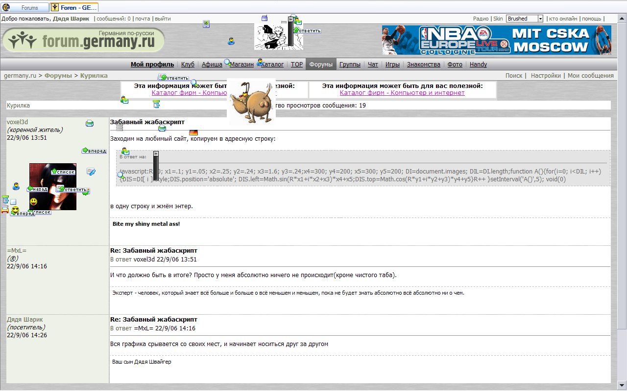Open 'Мой профиль' in the navigation bar
This screenshot has height=391, width=627.
[152, 65]
